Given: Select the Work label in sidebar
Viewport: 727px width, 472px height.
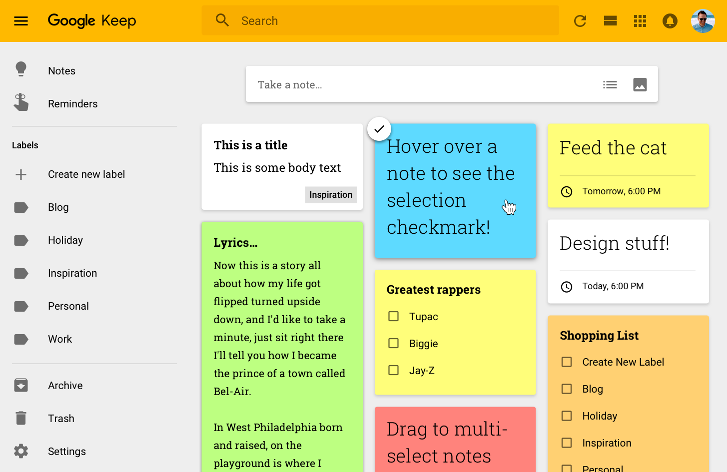Looking at the screenshot, I should [60, 339].
